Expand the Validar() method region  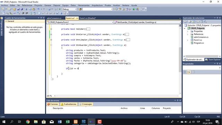(x=51, y=29)
